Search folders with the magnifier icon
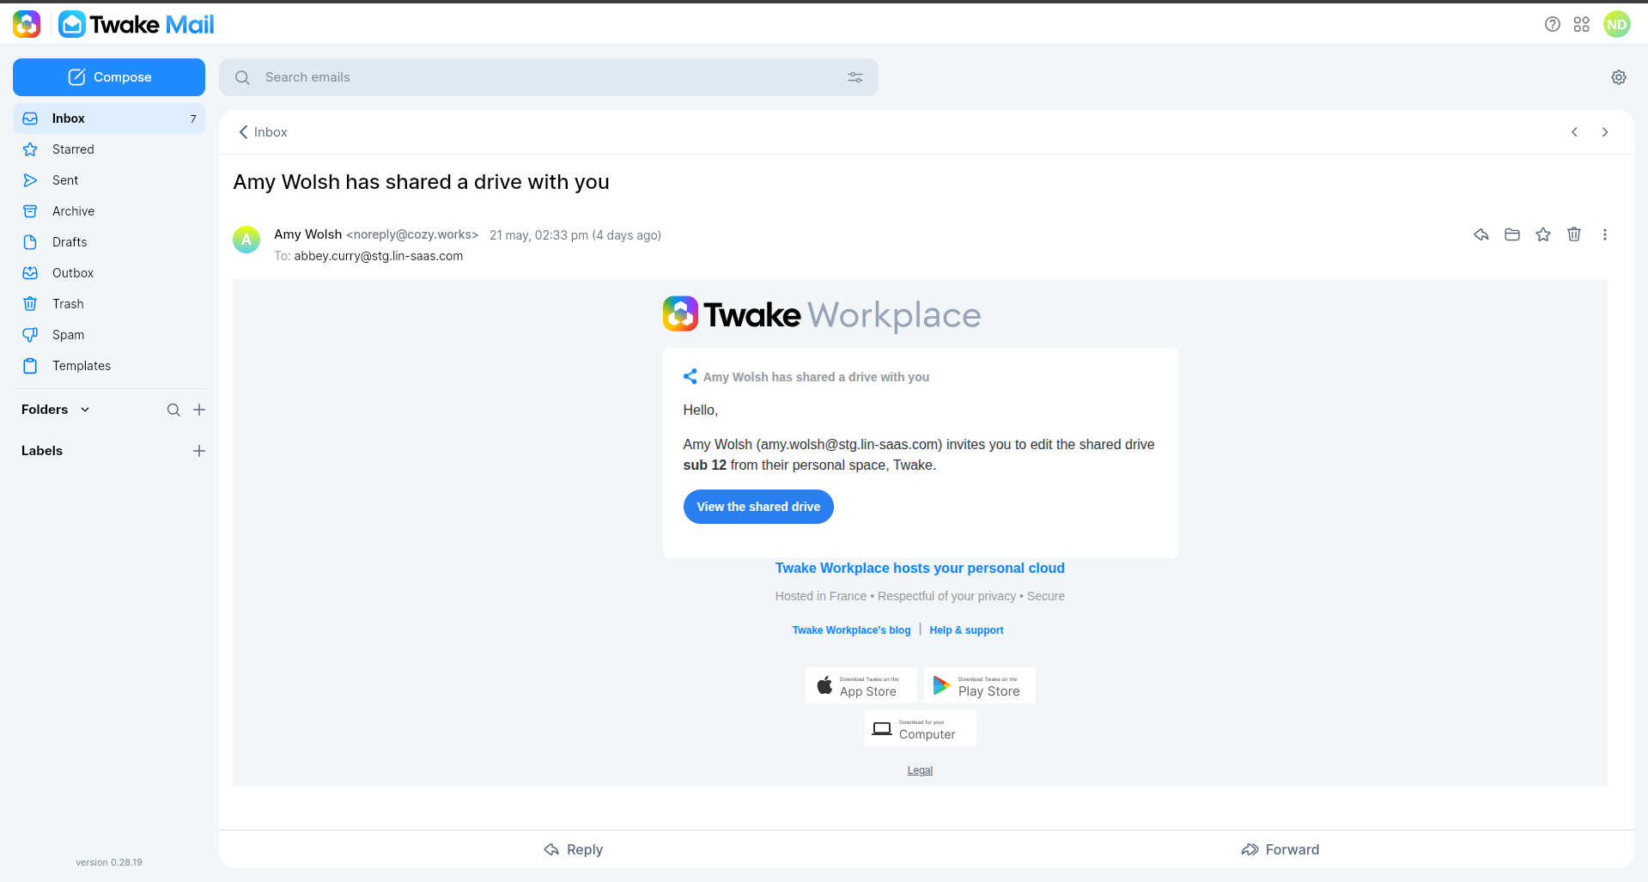The height and width of the screenshot is (882, 1648). click(173, 410)
